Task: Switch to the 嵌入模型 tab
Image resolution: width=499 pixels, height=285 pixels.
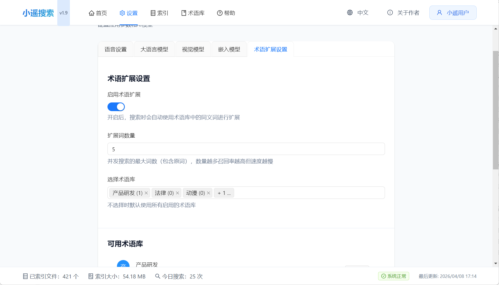Action: coord(229,49)
